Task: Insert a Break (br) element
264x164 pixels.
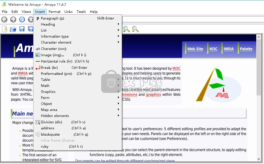Action: coord(78,68)
